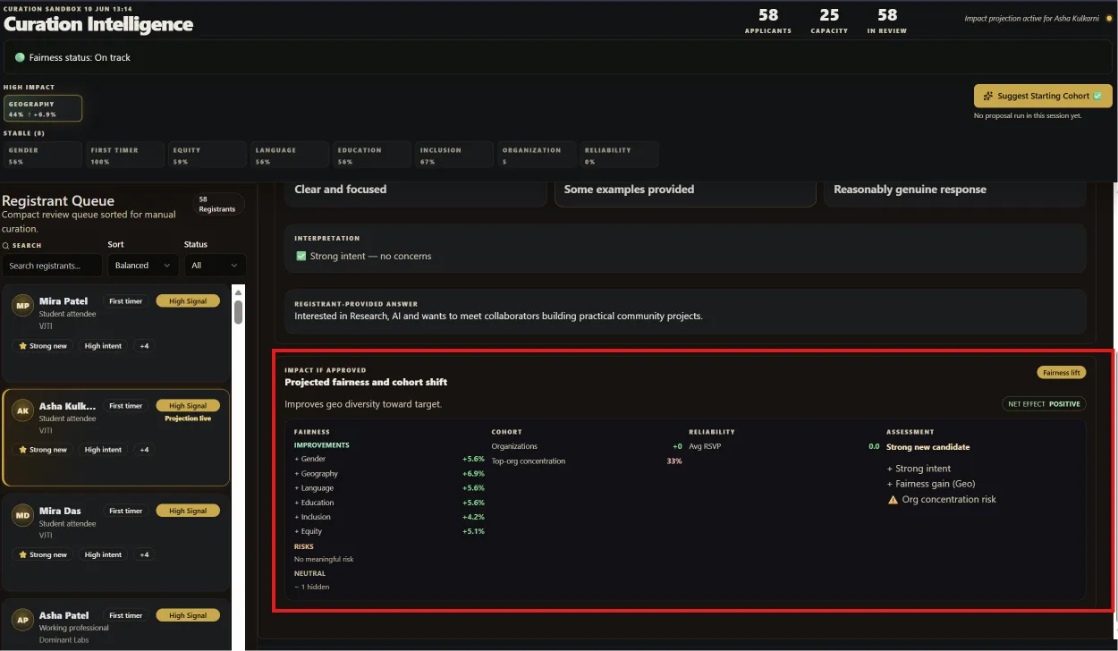Click High Signal badge on Asha Kulkarni's card
This screenshot has width=1118, height=651.
click(x=188, y=406)
